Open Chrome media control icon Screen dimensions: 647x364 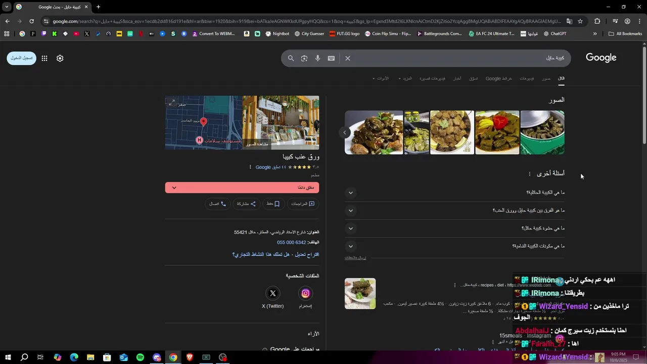tap(615, 21)
